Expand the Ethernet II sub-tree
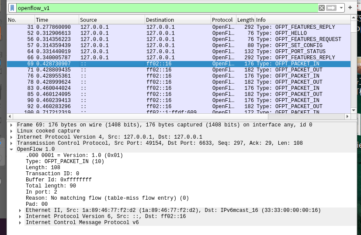The image size is (361, 235). click(20, 211)
